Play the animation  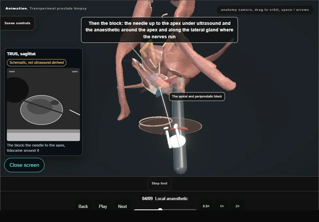(103, 206)
